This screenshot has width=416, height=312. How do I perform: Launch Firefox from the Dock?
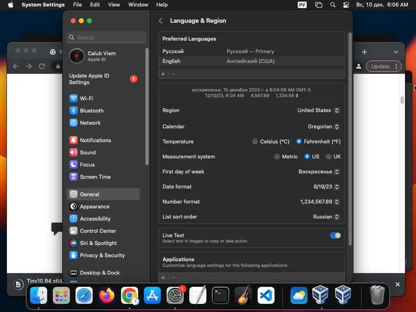[107, 296]
